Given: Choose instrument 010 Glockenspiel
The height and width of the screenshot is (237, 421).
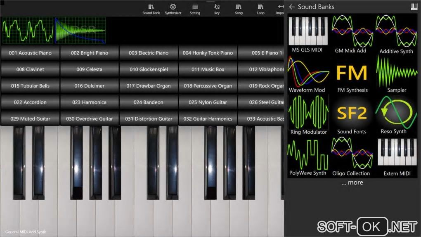Looking at the screenshot, I should click(149, 69).
